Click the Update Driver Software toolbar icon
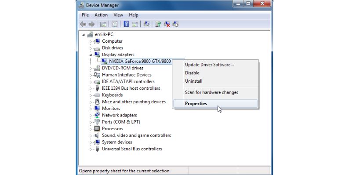Image resolution: width=349 pixels, height=175 pixels. click(158, 24)
